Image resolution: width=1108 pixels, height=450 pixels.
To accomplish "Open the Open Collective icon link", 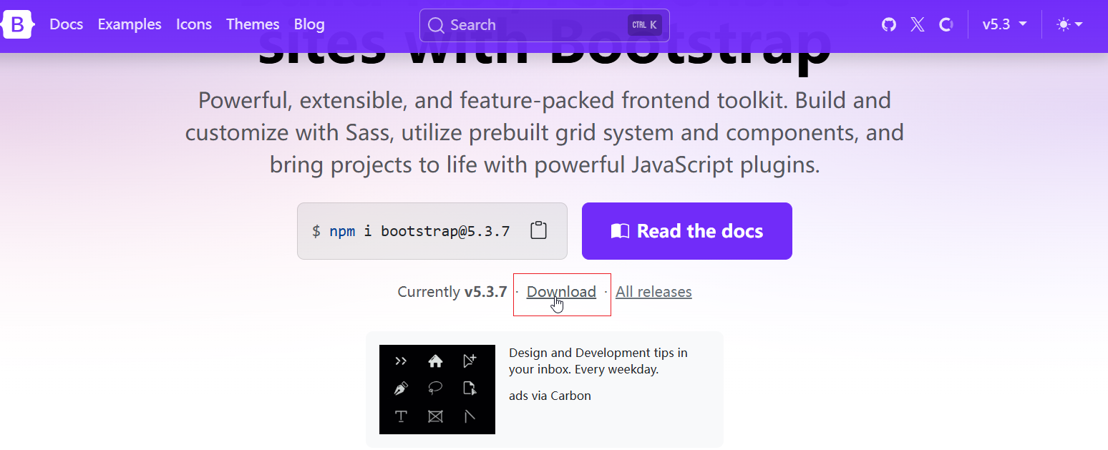I will [946, 24].
